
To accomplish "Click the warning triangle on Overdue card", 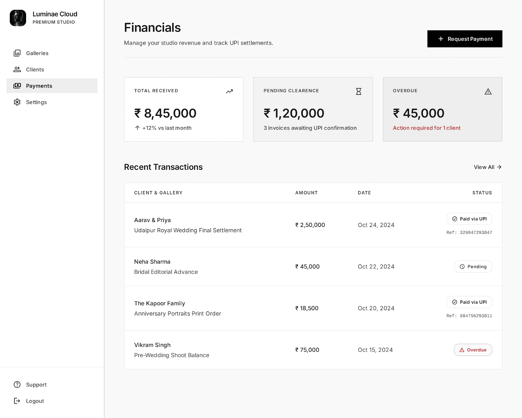I will coord(488,91).
